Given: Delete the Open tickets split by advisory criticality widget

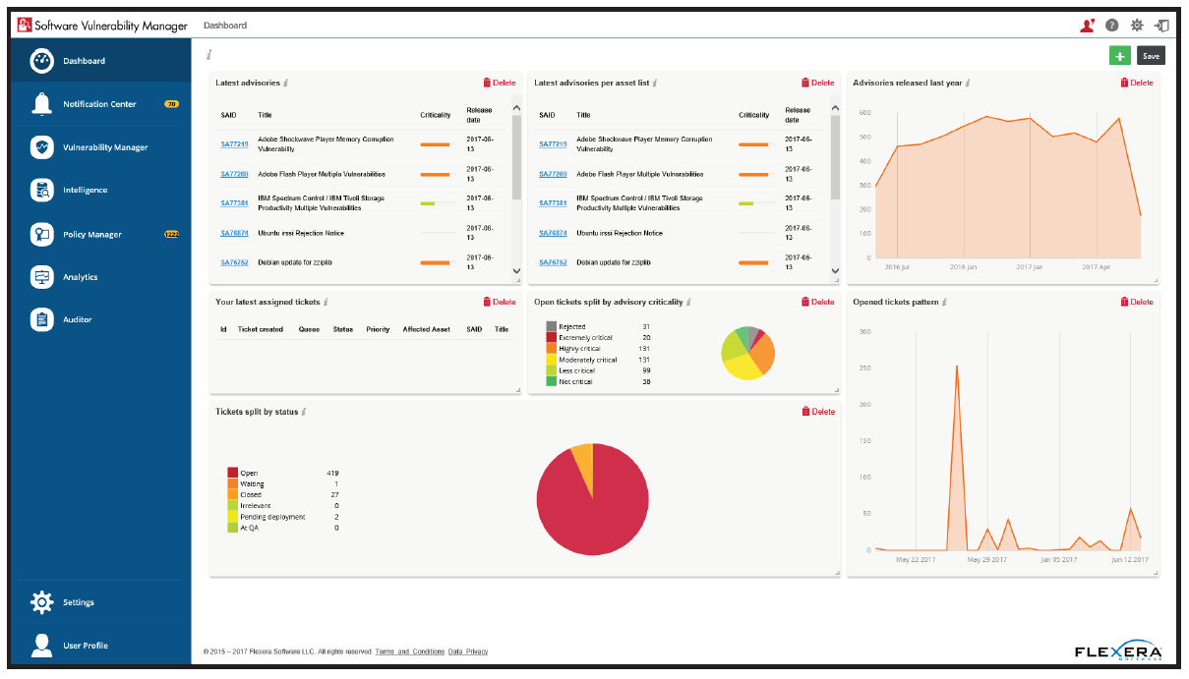Looking at the screenshot, I should [x=818, y=303].
